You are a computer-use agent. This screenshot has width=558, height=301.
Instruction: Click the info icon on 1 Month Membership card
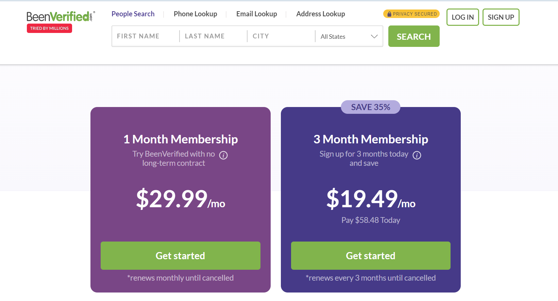click(x=223, y=155)
